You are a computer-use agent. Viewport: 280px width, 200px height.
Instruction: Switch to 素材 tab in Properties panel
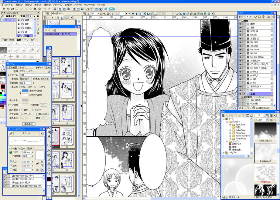pos(21,67)
